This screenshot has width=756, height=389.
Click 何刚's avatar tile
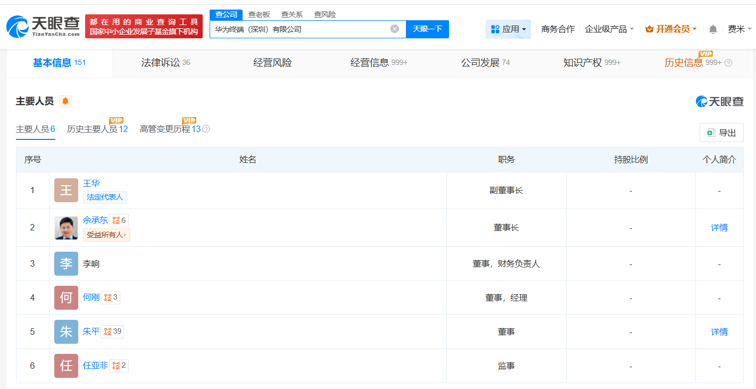pos(66,298)
